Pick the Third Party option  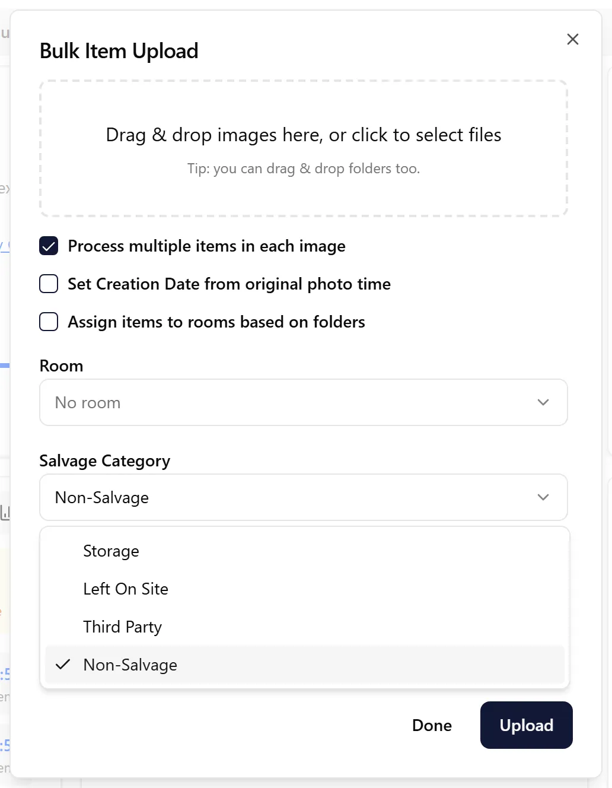pos(305,627)
